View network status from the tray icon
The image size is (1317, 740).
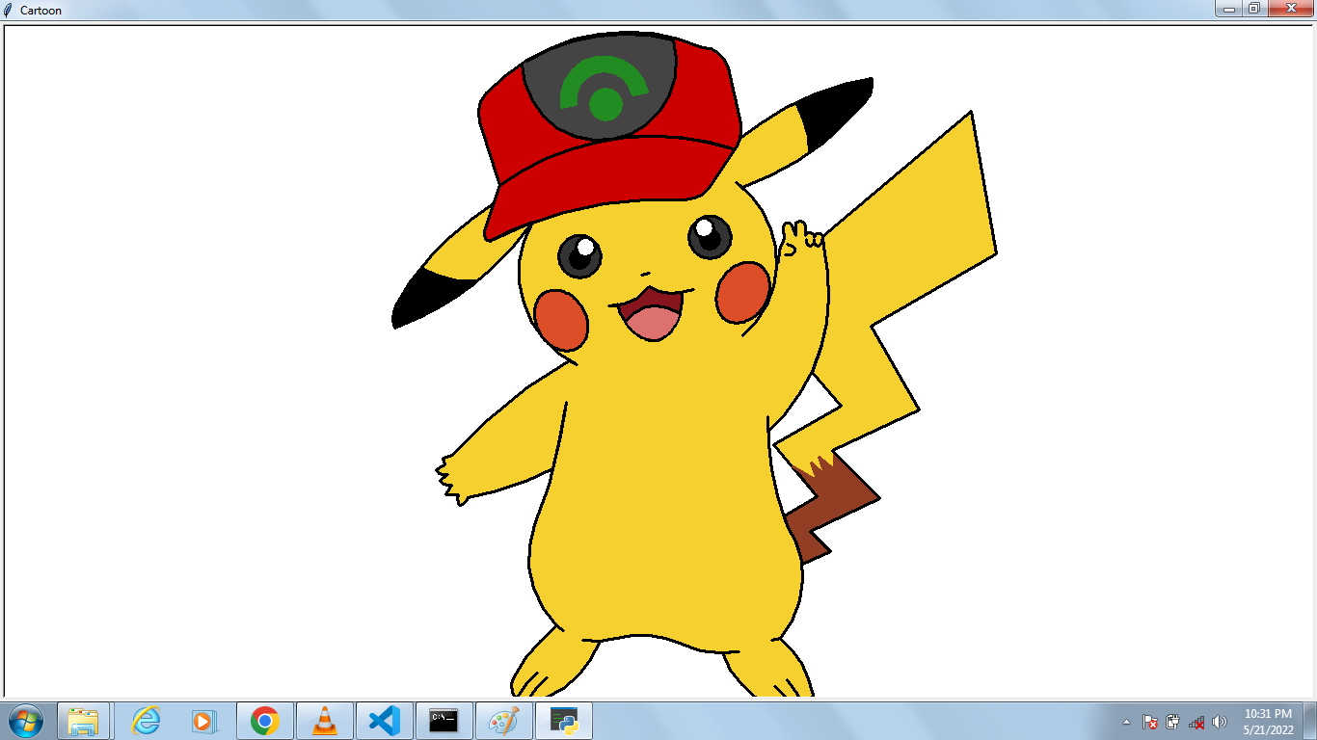pyautogui.click(x=1196, y=722)
